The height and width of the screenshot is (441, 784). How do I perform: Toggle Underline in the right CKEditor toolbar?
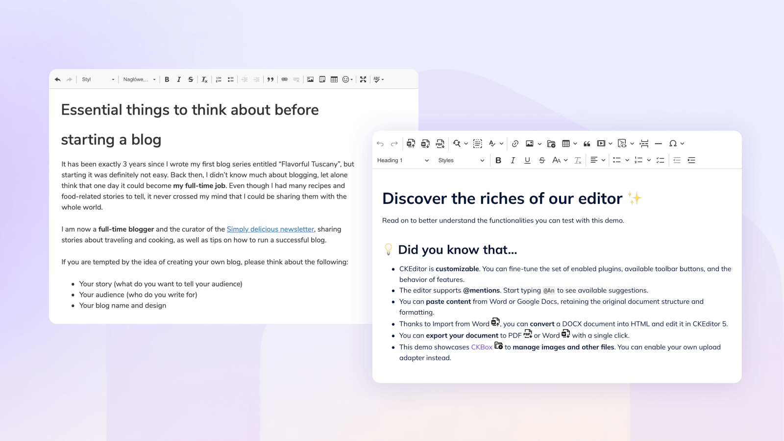pyautogui.click(x=527, y=160)
